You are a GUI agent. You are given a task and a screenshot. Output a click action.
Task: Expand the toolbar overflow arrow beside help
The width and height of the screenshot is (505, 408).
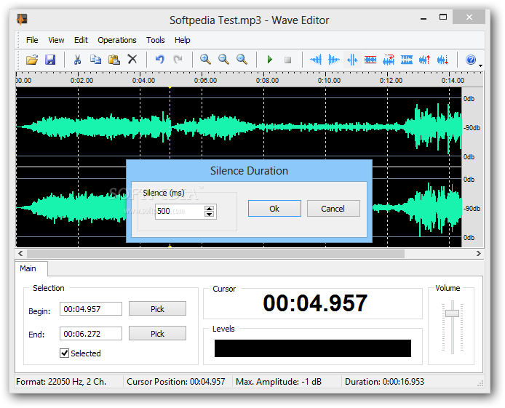[480, 65]
